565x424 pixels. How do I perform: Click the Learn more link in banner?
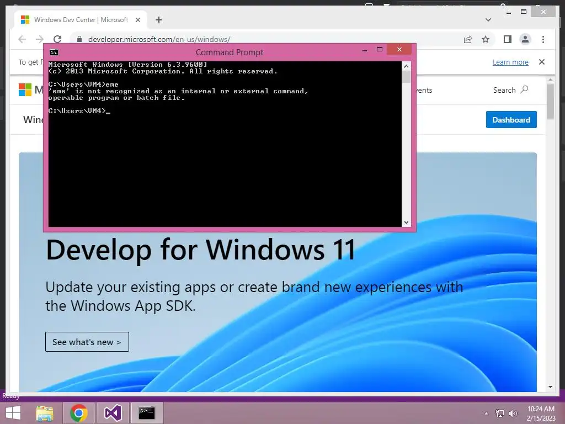510,62
